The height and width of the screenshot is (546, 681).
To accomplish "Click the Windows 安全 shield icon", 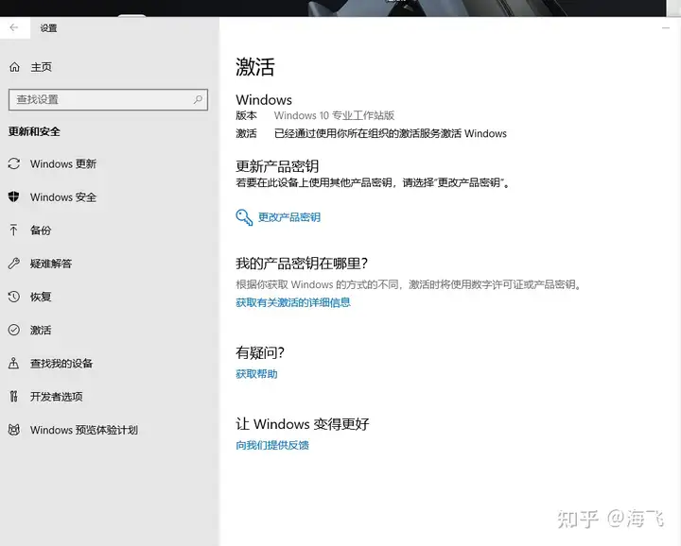I will 14,196.
